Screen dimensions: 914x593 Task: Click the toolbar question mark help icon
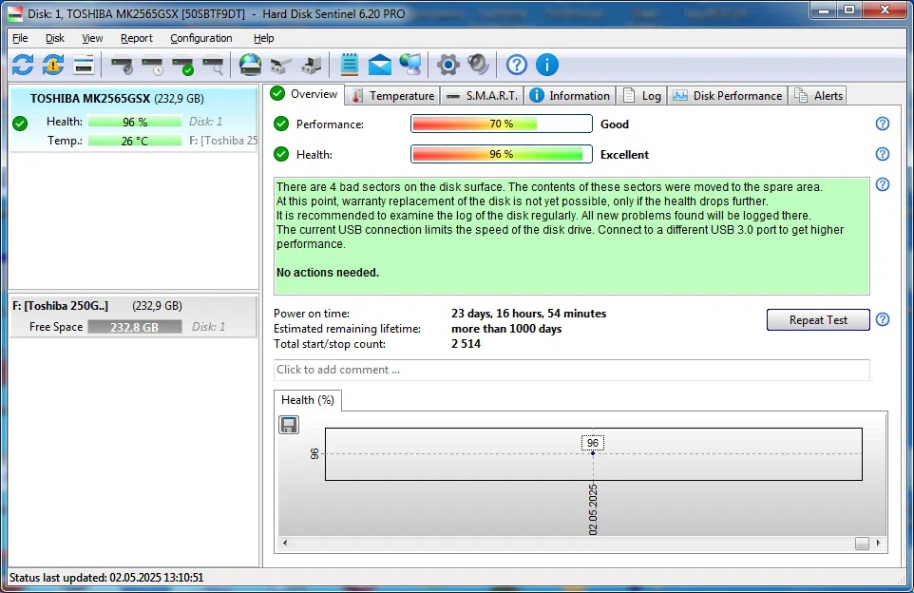pyautogui.click(x=517, y=65)
